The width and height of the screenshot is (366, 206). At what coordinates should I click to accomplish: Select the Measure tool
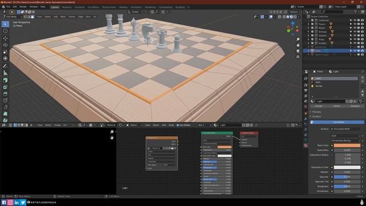click(x=5, y=73)
